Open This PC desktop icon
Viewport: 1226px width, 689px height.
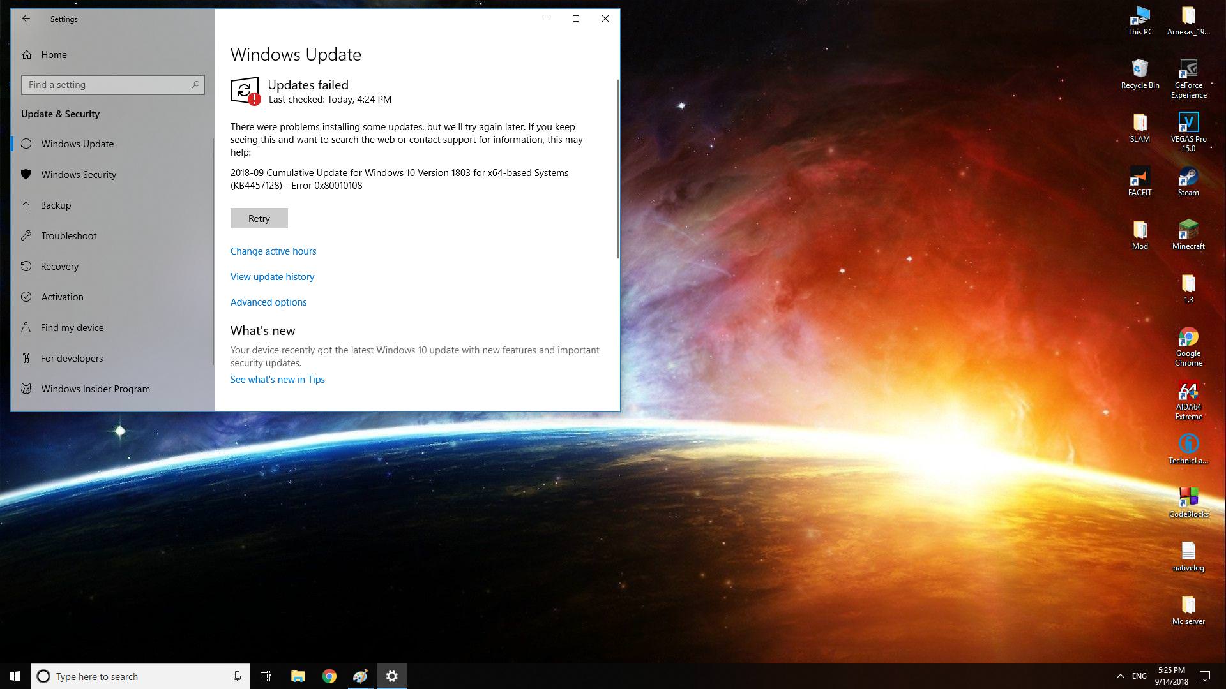point(1140,20)
